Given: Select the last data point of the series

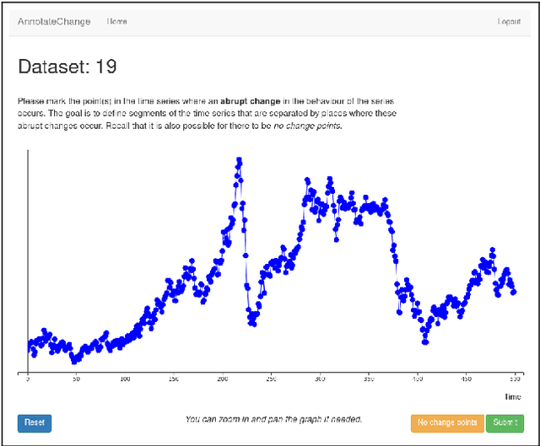Looking at the screenshot, I should click(513, 293).
